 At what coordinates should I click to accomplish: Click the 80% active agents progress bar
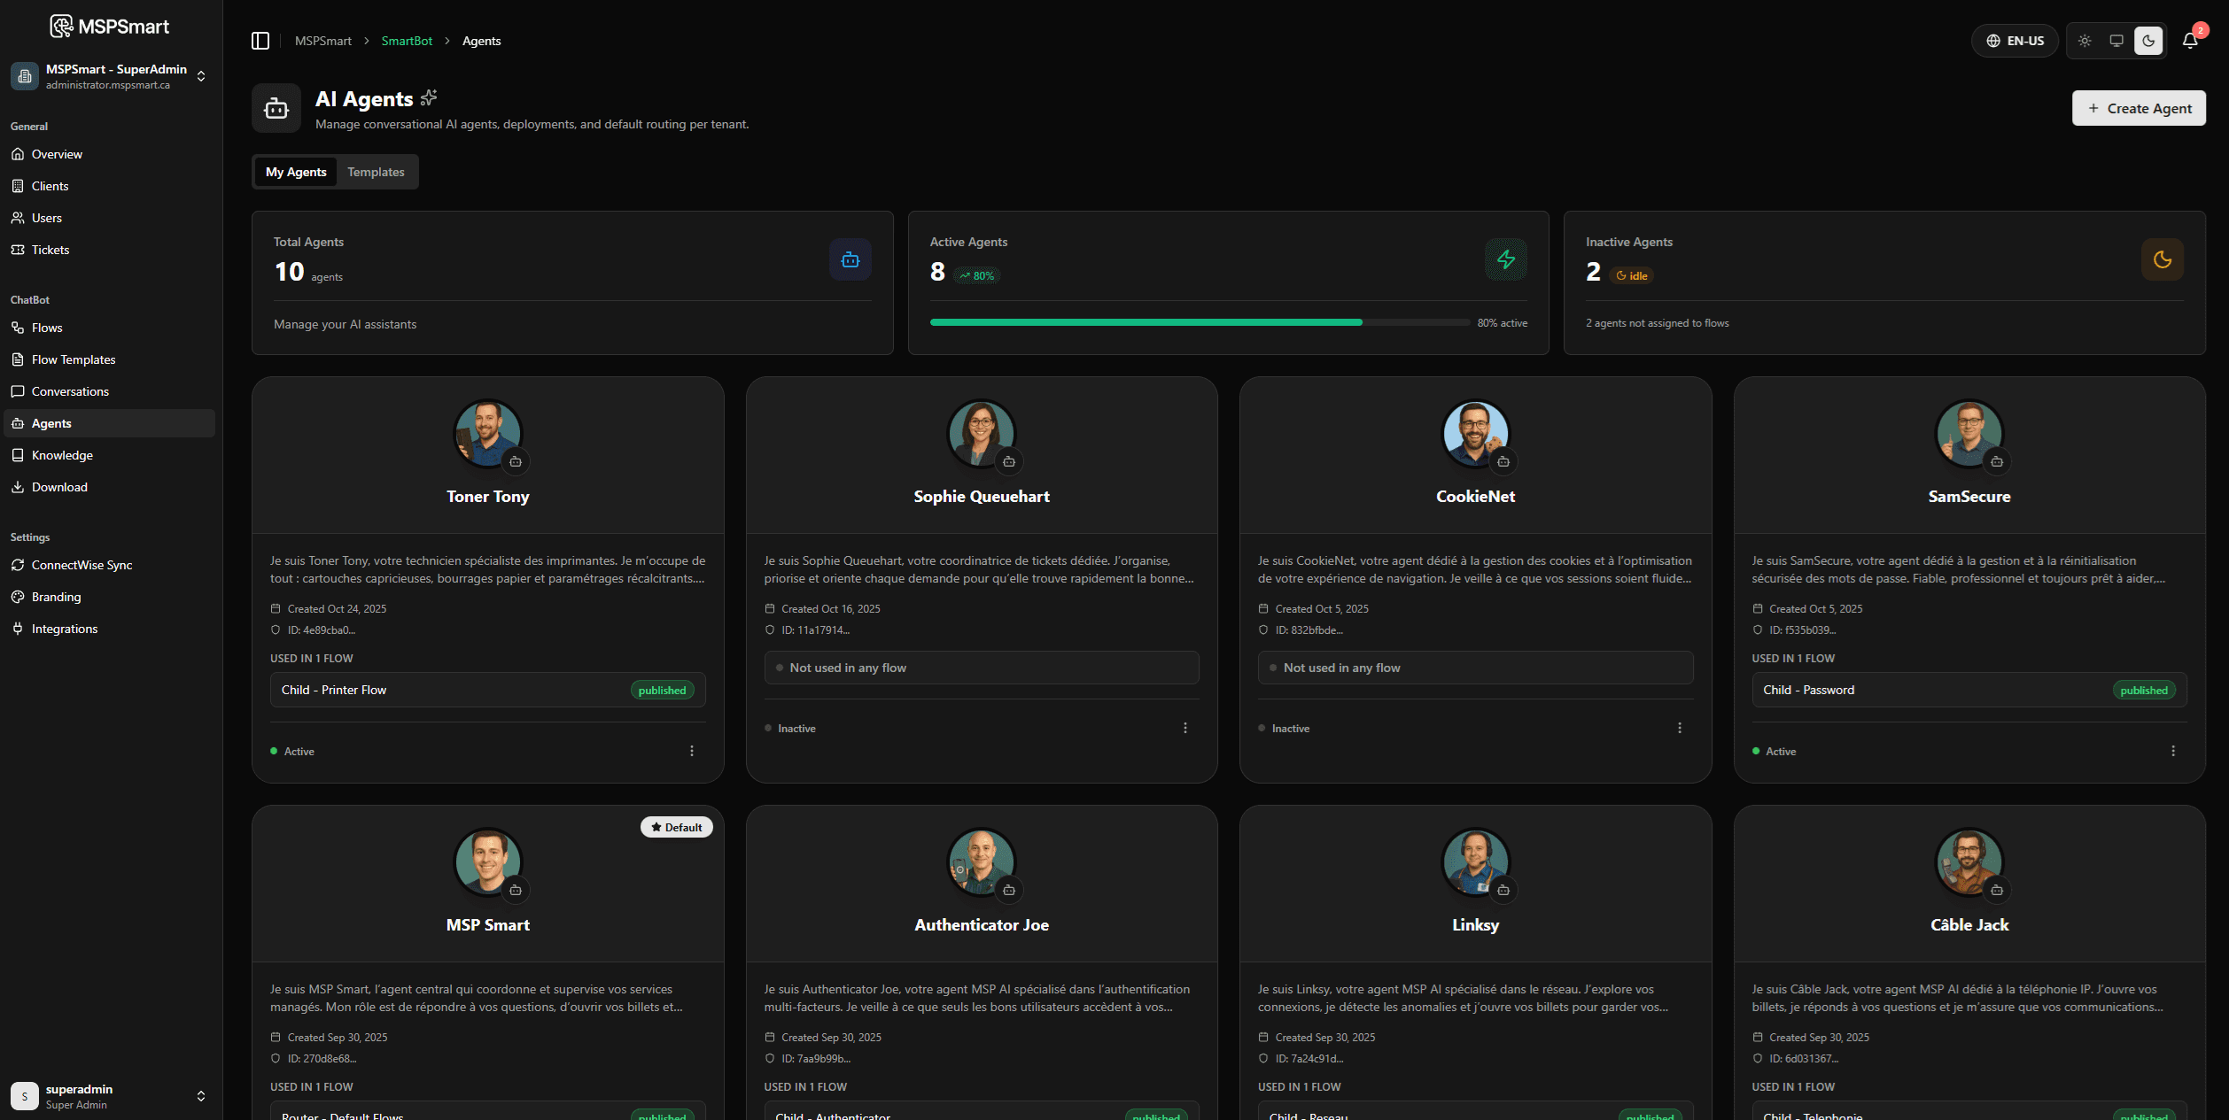(1199, 321)
